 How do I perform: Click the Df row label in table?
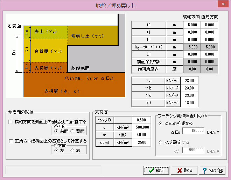click(x=149, y=54)
